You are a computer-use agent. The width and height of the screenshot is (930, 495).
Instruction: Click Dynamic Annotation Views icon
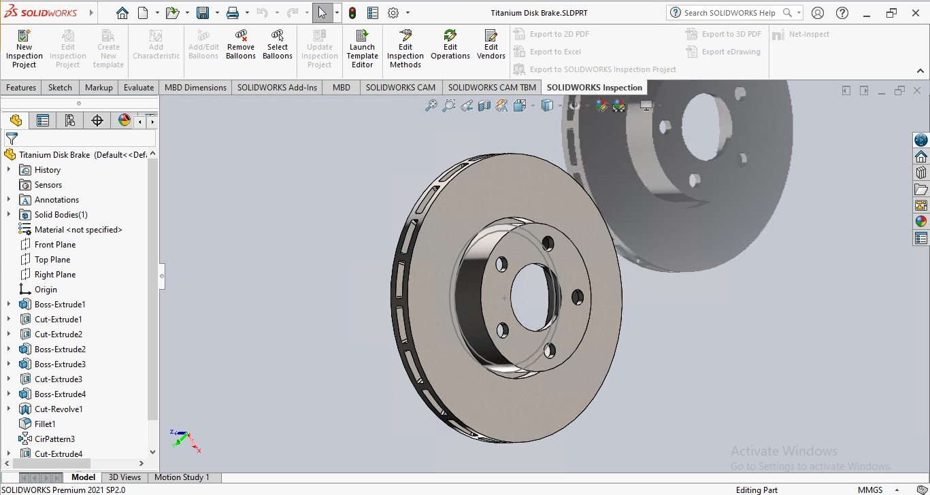[502, 105]
